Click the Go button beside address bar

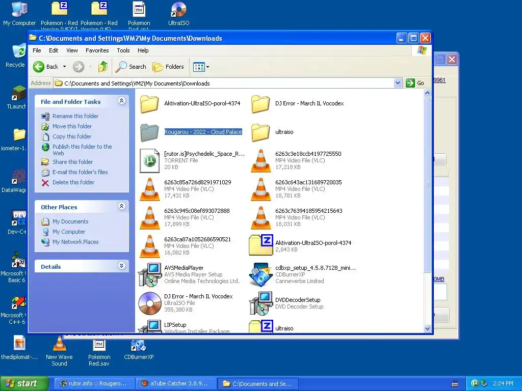[415, 83]
